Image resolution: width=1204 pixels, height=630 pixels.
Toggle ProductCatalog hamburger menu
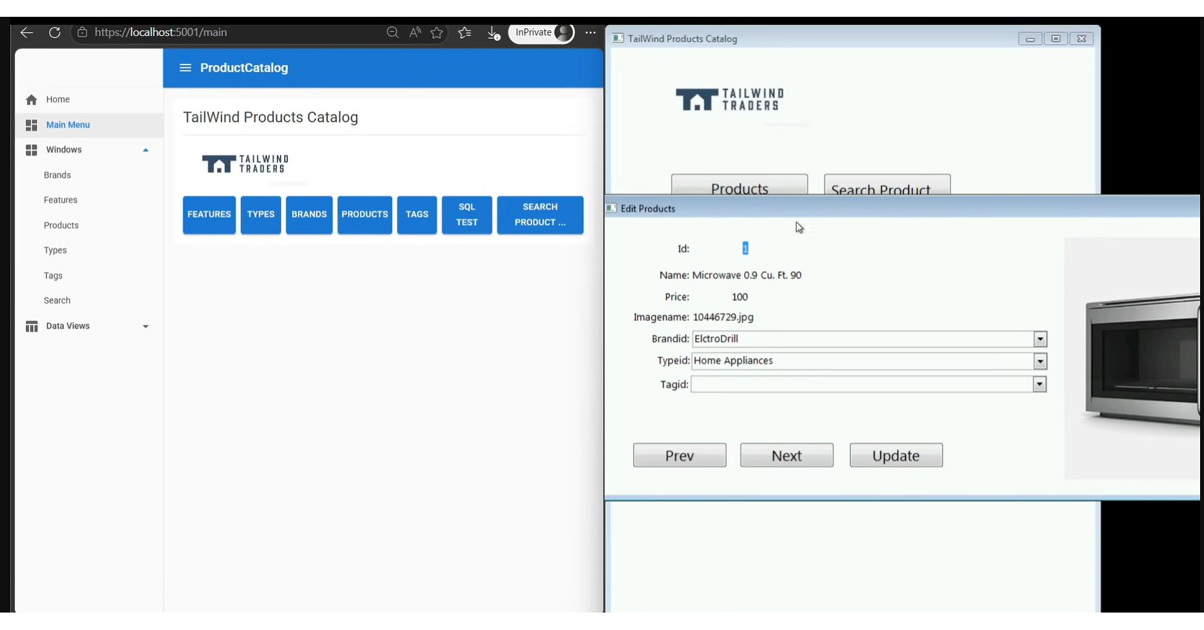pyautogui.click(x=185, y=68)
